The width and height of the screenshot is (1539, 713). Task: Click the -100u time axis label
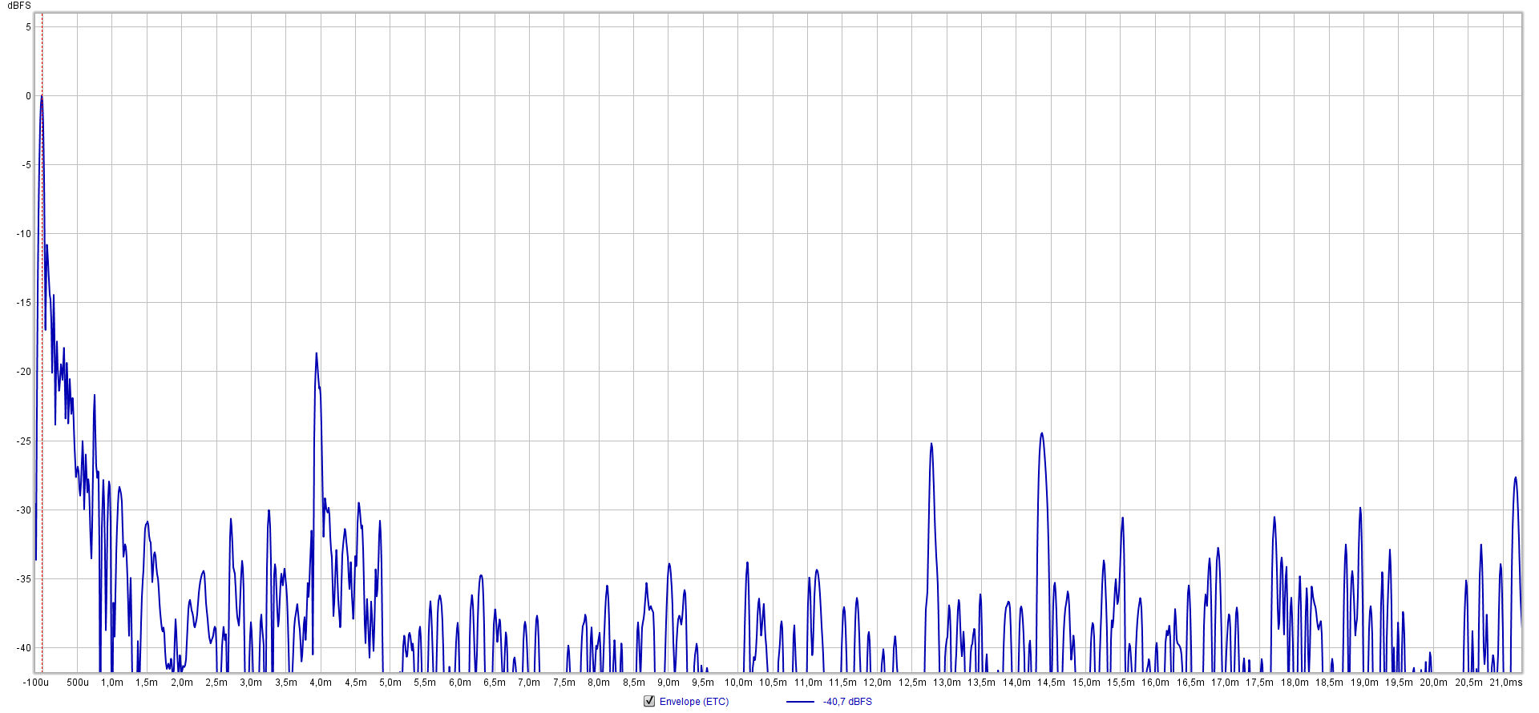tap(36, 683)
